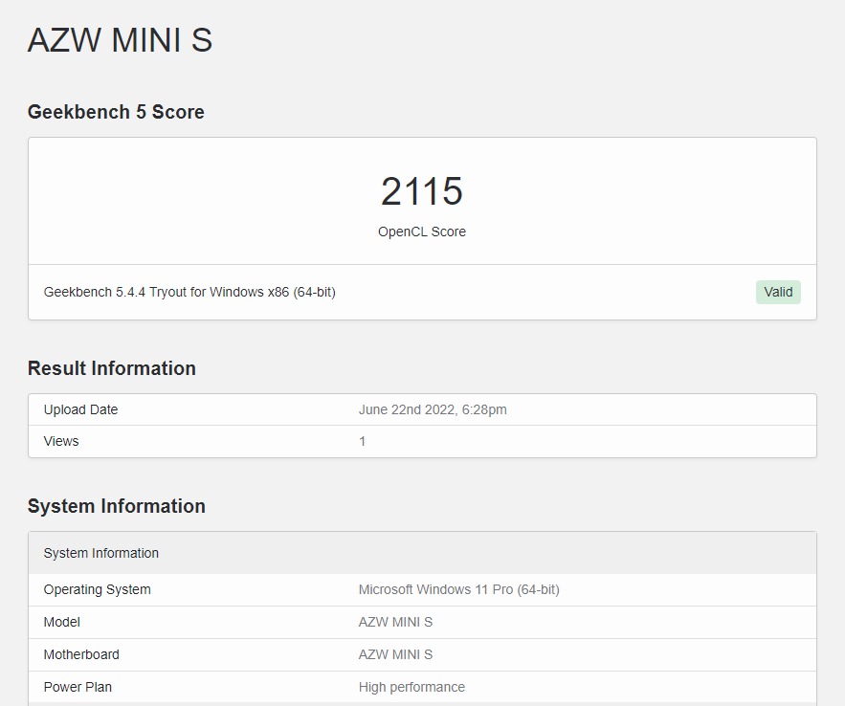Click the System Information gray table header

pos(101,553)
